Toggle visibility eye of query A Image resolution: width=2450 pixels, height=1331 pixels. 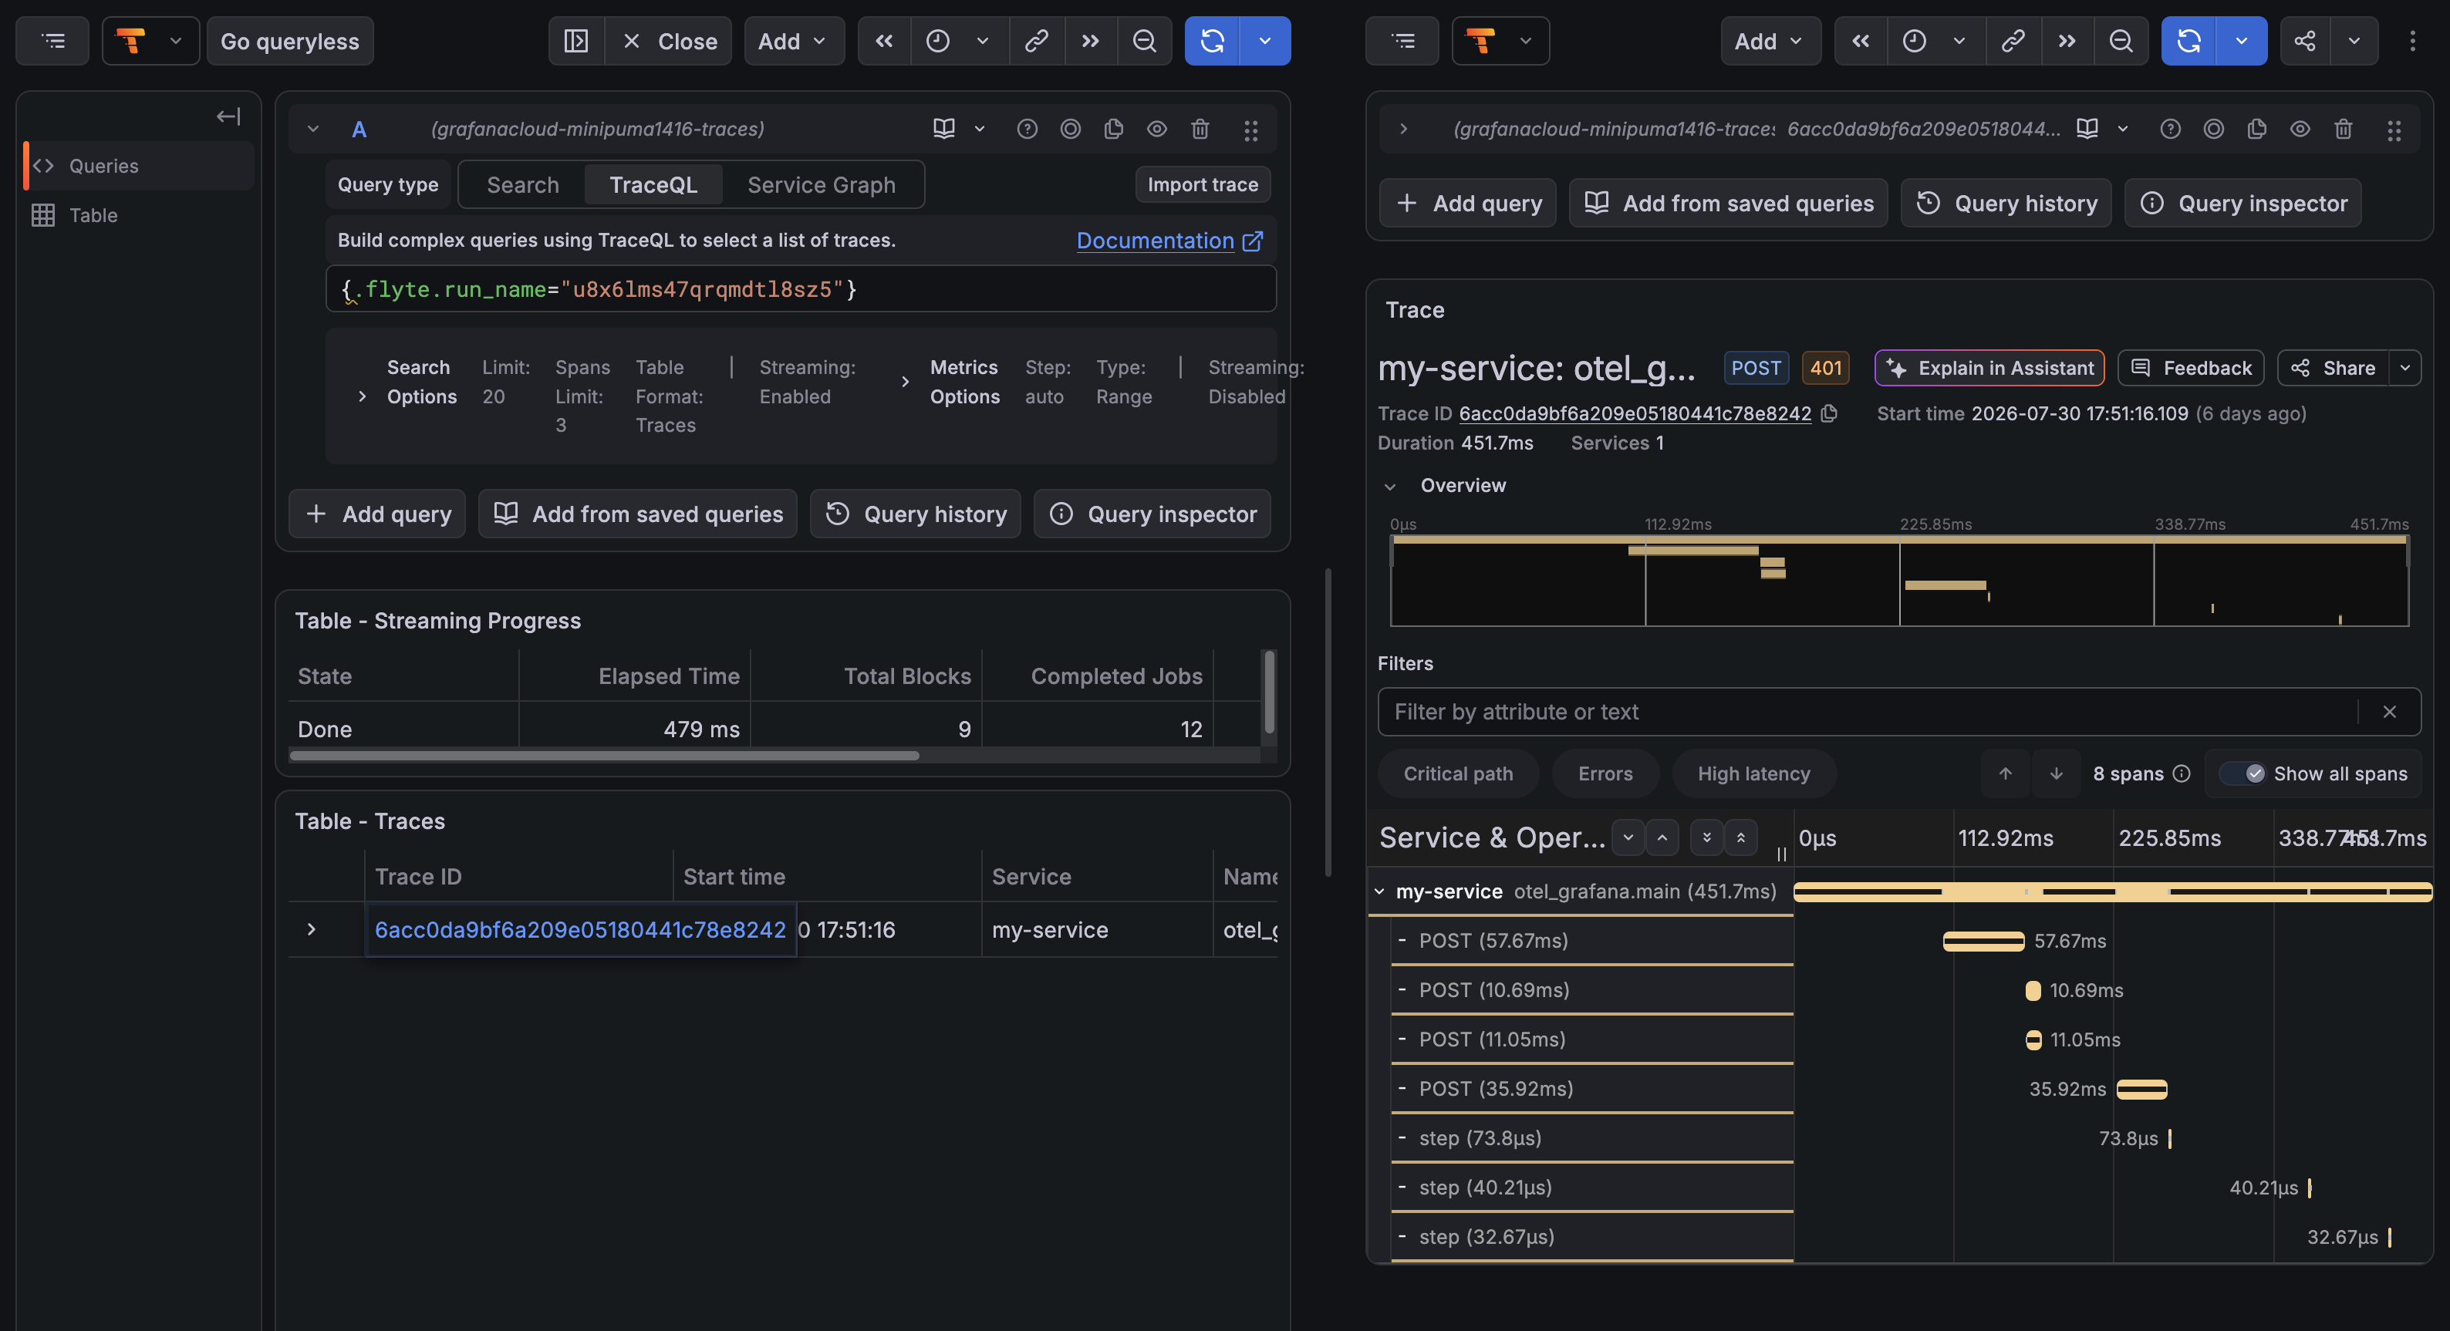tap(1157, 128)
